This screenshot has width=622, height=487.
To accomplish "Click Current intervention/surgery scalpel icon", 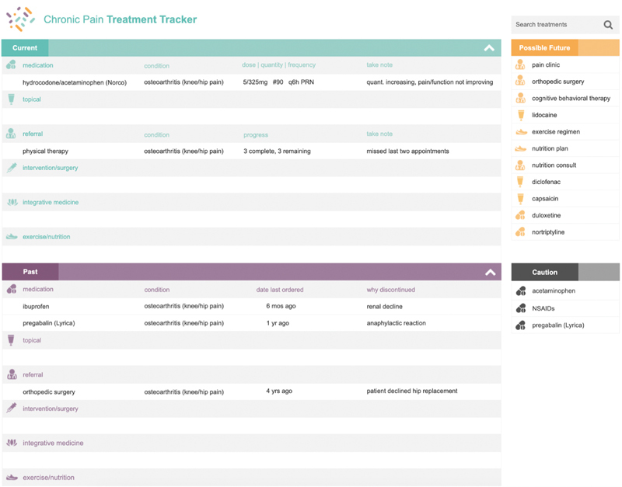I will point(12,168).
